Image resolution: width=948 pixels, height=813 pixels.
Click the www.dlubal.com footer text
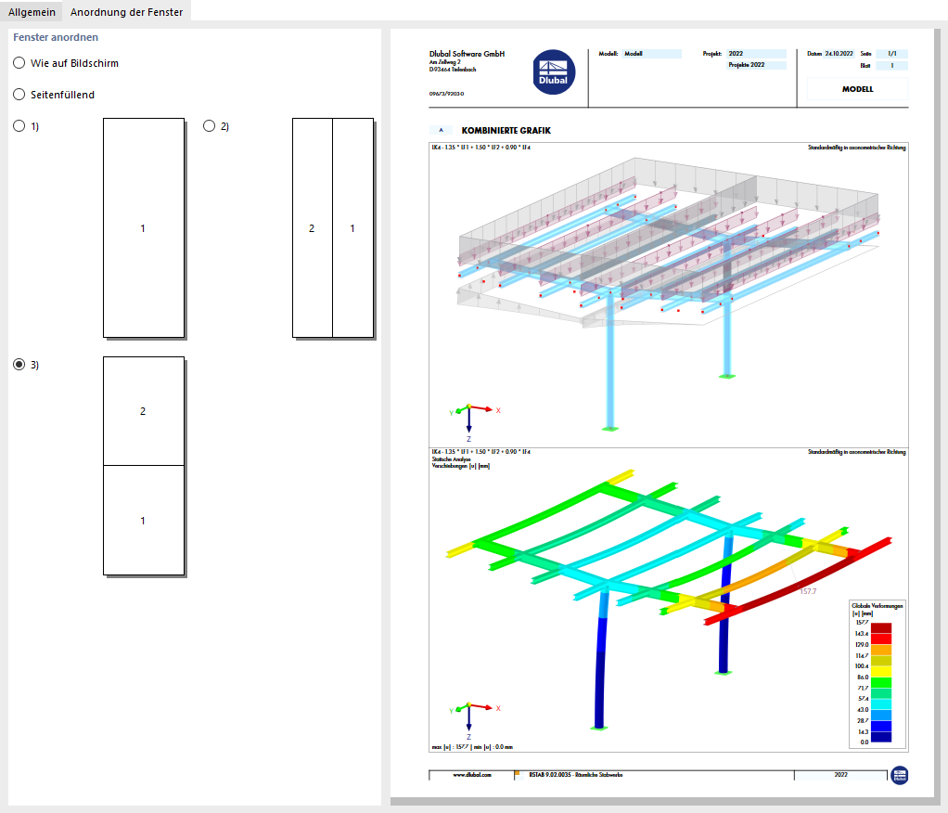472,775
